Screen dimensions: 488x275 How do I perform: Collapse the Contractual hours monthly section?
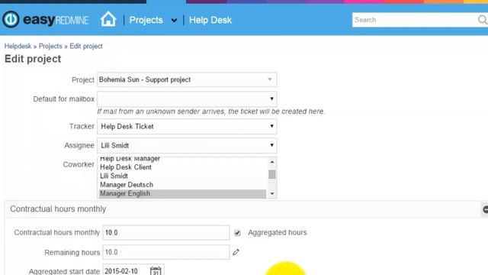pos(485,209)
